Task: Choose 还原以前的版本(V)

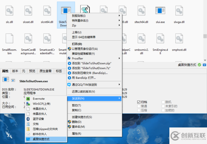Action: (94, 91)
